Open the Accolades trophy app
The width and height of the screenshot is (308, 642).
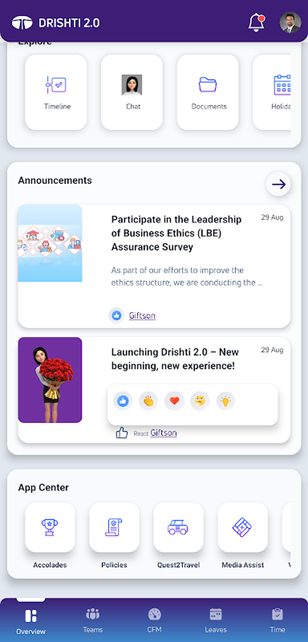coord(50,527)
